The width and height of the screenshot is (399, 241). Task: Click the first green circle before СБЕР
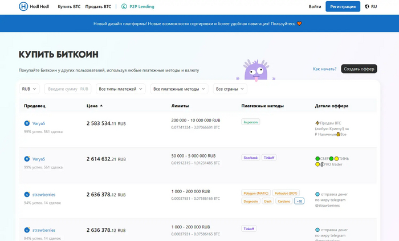(x=317, y=159)
